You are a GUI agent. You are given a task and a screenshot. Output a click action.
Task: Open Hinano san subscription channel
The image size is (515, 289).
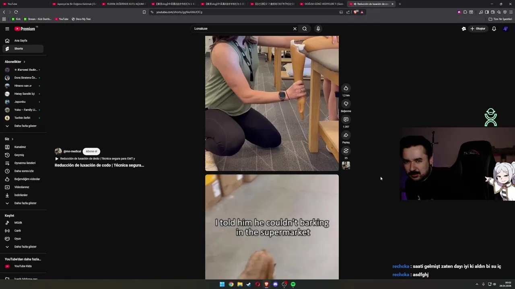23,86
